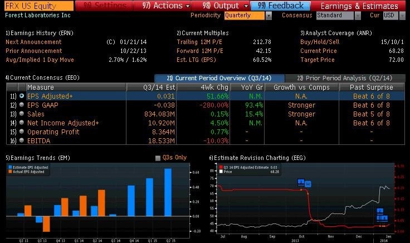Click the Est. LTG (EPS) value 60.52%
This screenshot has width=410, height=243.
(262, 60)
